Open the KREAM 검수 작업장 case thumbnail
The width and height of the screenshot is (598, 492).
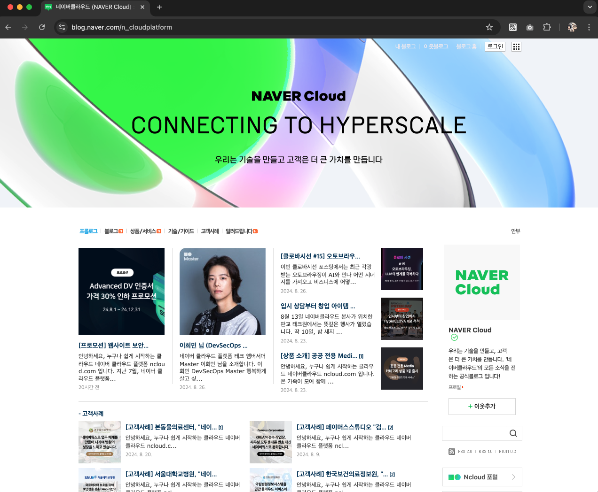click(x=271, y=442)
